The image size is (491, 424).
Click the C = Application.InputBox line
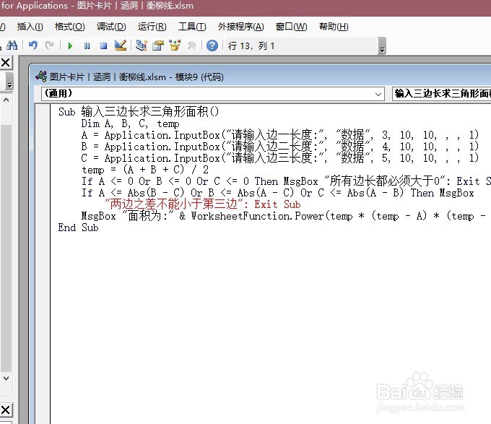[x=280, y=158]
